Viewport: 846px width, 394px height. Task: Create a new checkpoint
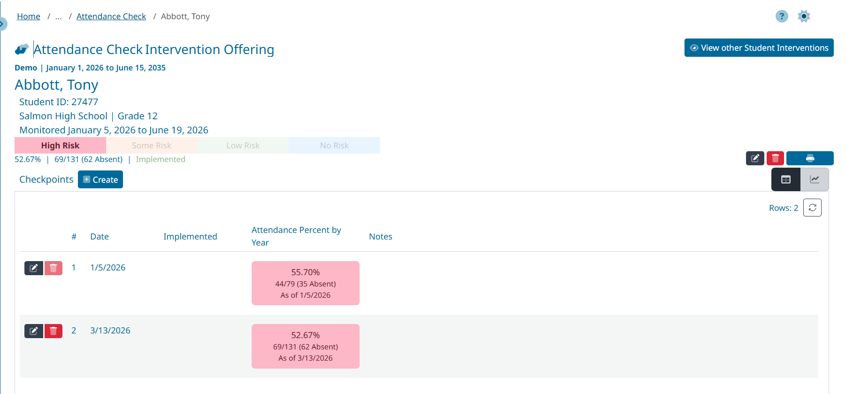click(100, 179)
